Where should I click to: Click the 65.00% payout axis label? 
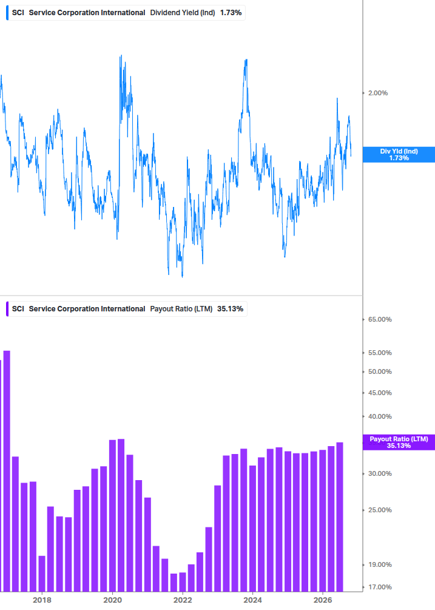click(x=380, y=319)
